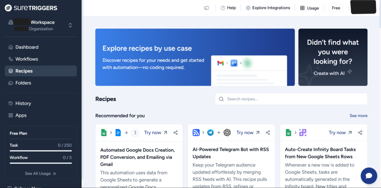The width and height of the screenshot is (381, 188).
Task: Click the SureTriggers logo
Action: click(x=31, y=8)
